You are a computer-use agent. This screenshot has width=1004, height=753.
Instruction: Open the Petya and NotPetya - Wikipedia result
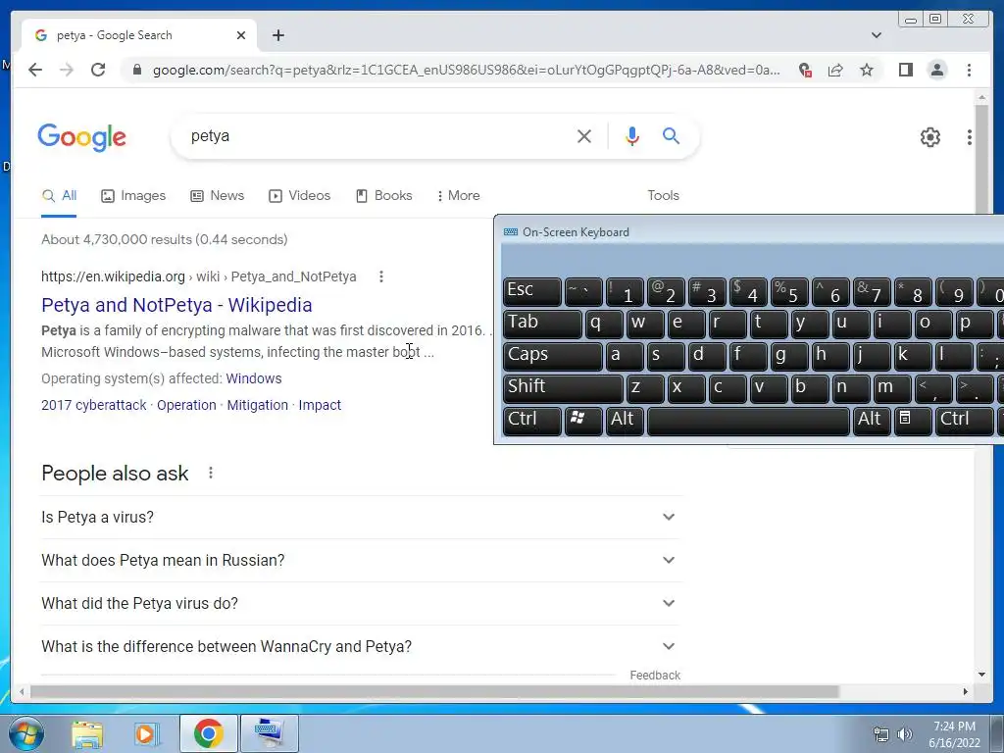point(176,305)
